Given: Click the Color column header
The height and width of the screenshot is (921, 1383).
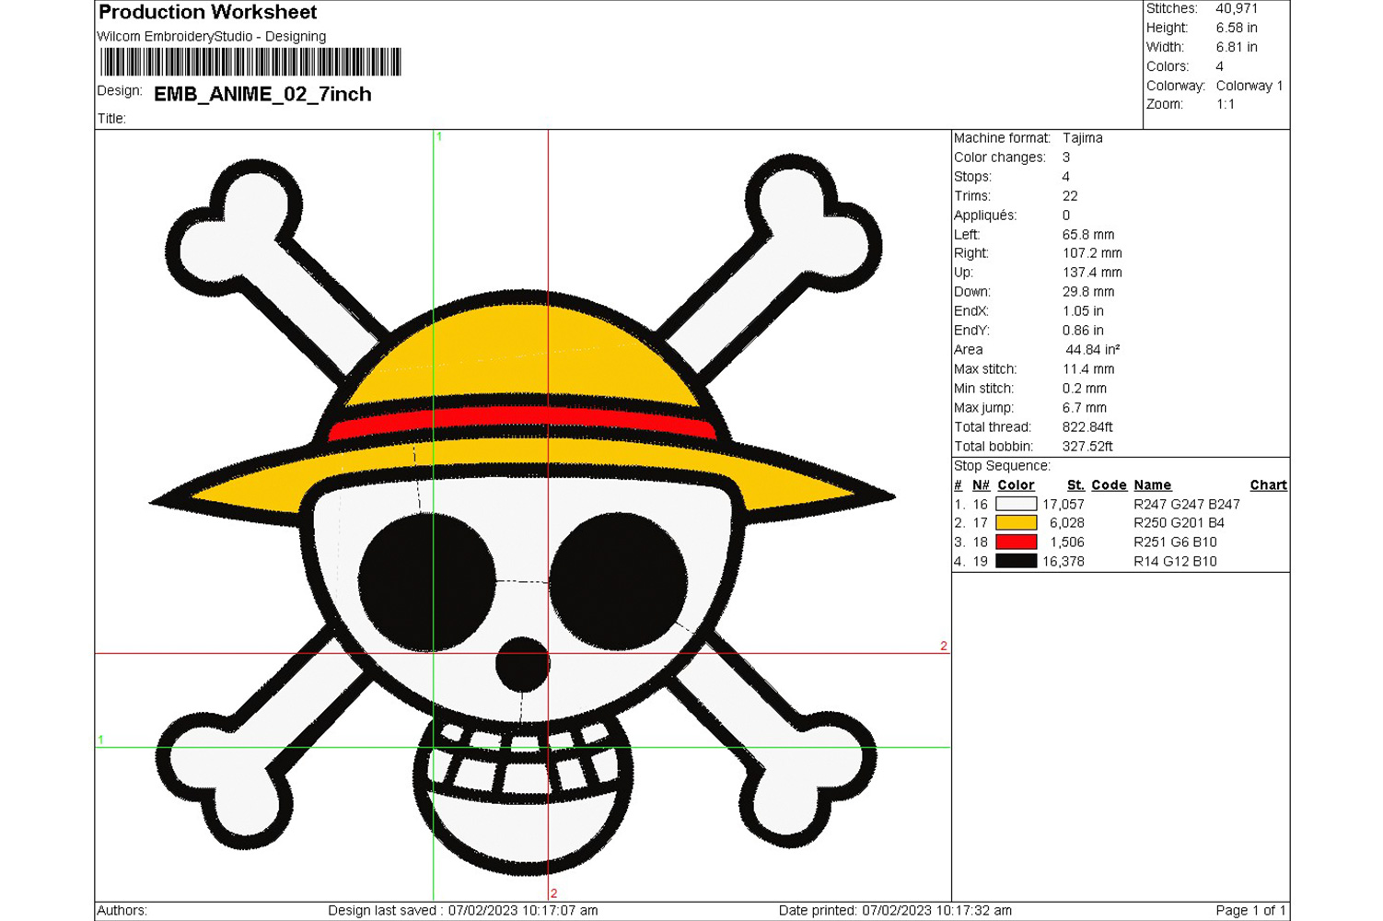Looking at the screenshot, I should click(1016, 485).
